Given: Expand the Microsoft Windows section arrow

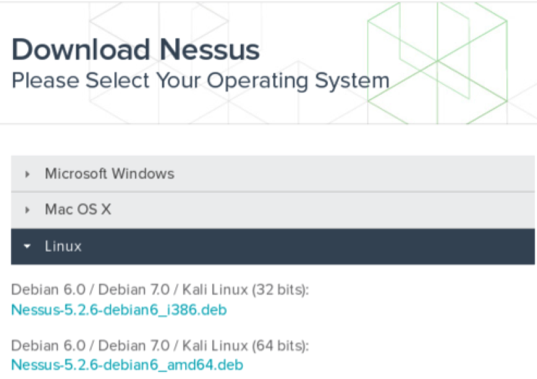Looking at the screenshot, I should point(27,174).
